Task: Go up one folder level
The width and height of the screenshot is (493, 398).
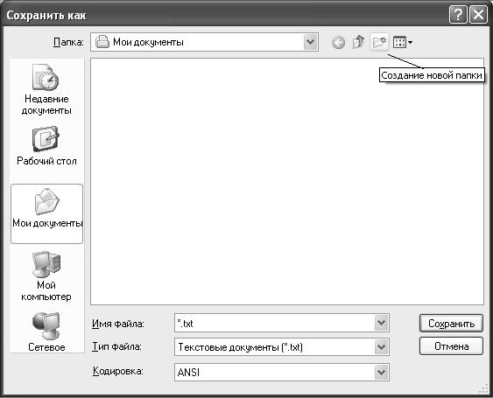Action: [x=359, y=42]
